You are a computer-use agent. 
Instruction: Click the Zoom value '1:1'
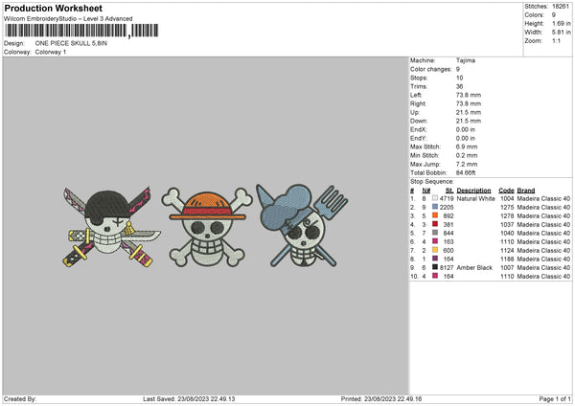click(556, 40)
